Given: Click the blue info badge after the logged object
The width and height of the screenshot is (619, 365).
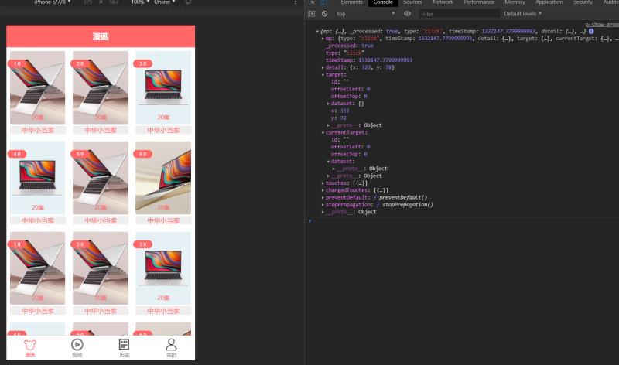Looking at the screenshot, I should [591, 31].
